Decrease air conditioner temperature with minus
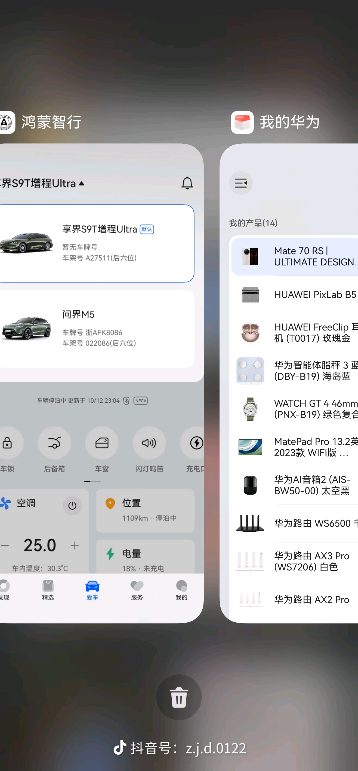The height and width of the screenshot is (771, 358). (x=4, y=545)
